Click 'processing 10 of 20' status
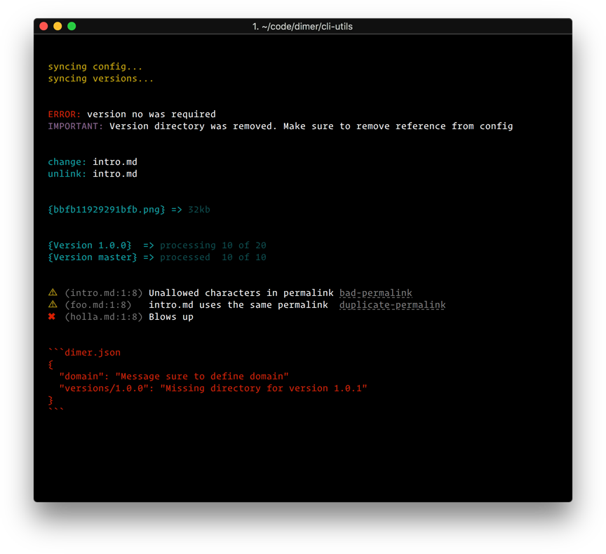This screenshot has height=554, width=606. tap(213, 245)
